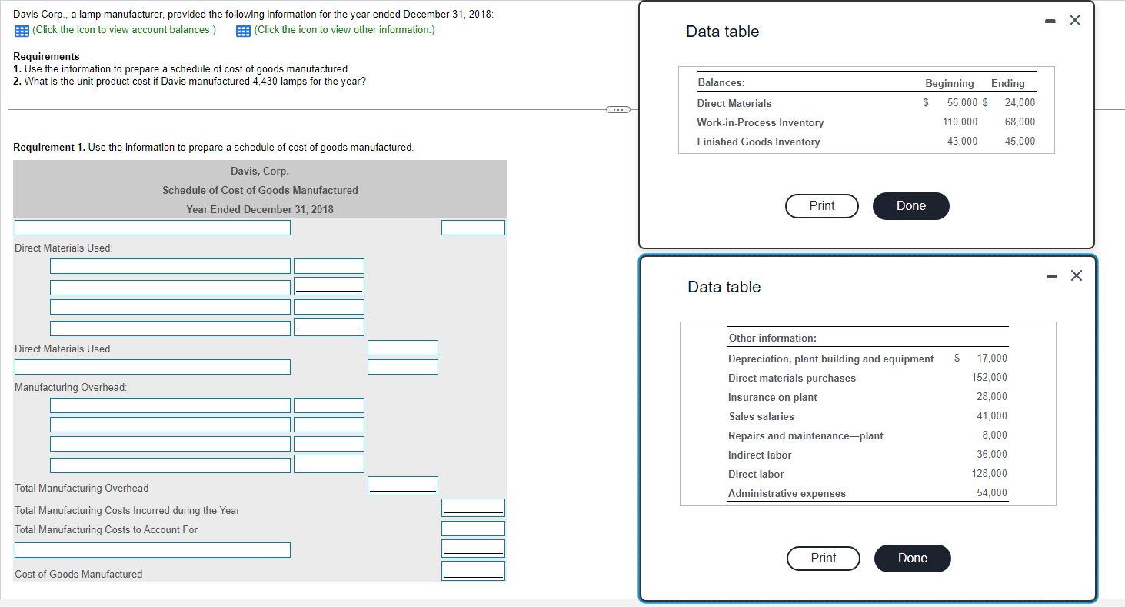Click 'Click the icon to view other information' link
This screenshot has height=607, width=1125.
tap(344, 30)
